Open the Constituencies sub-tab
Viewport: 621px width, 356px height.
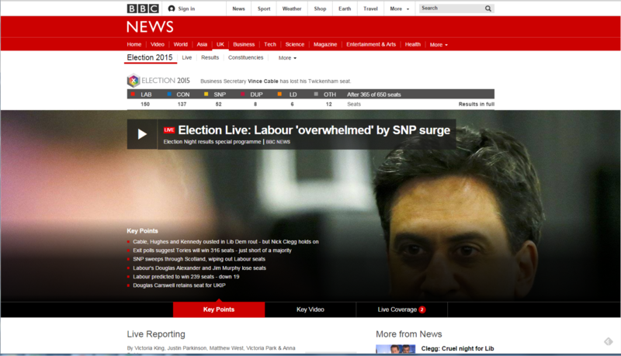(x=245, y=57)
